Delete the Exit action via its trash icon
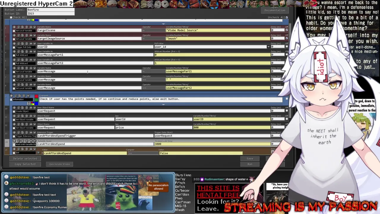Viewport: 380px width, 214px height. [27, 149]
